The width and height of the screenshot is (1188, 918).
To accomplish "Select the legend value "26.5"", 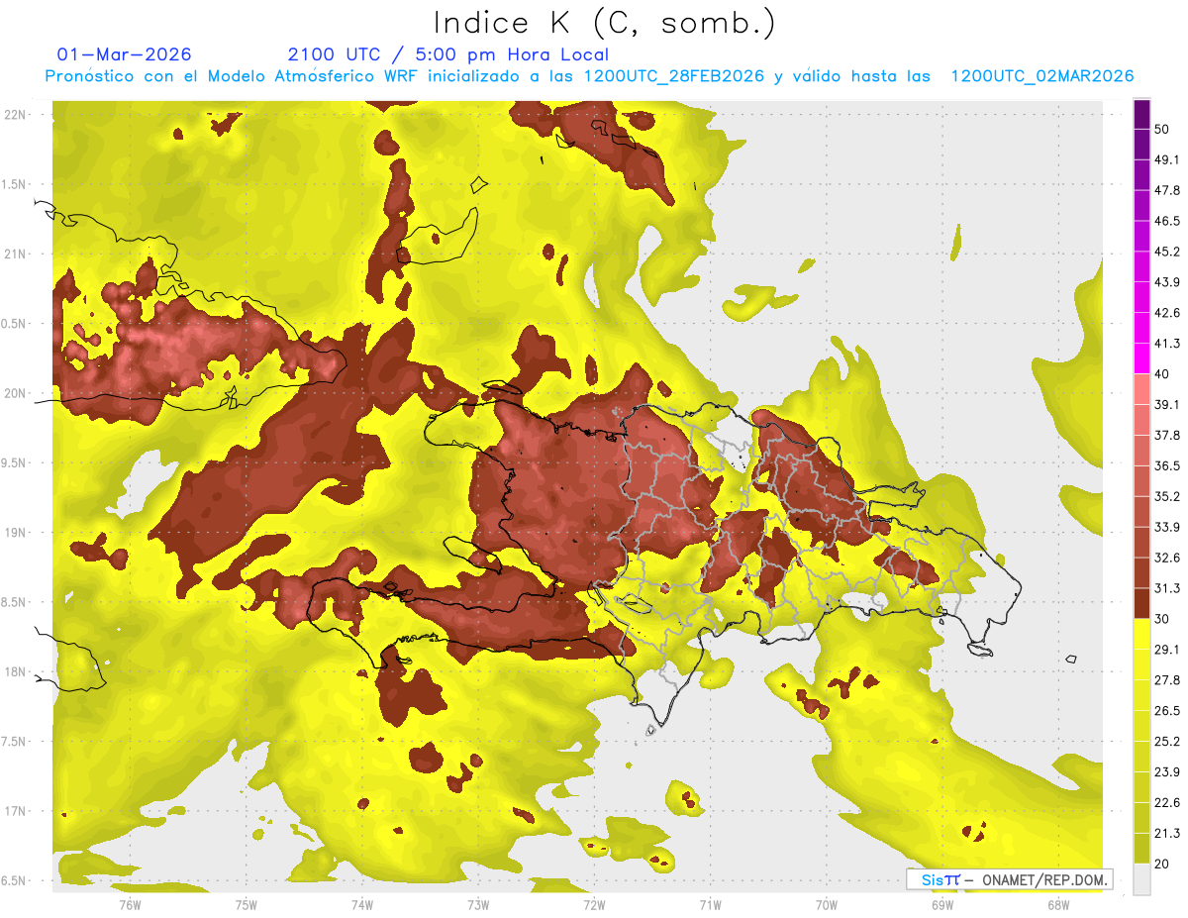I will pyautogui.click(x=1166, y=711).
